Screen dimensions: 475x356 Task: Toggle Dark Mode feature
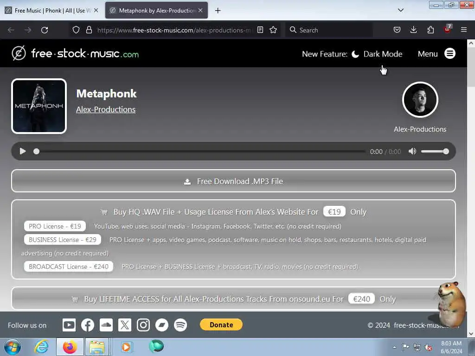pyautogui.click(x=377, y=54)
